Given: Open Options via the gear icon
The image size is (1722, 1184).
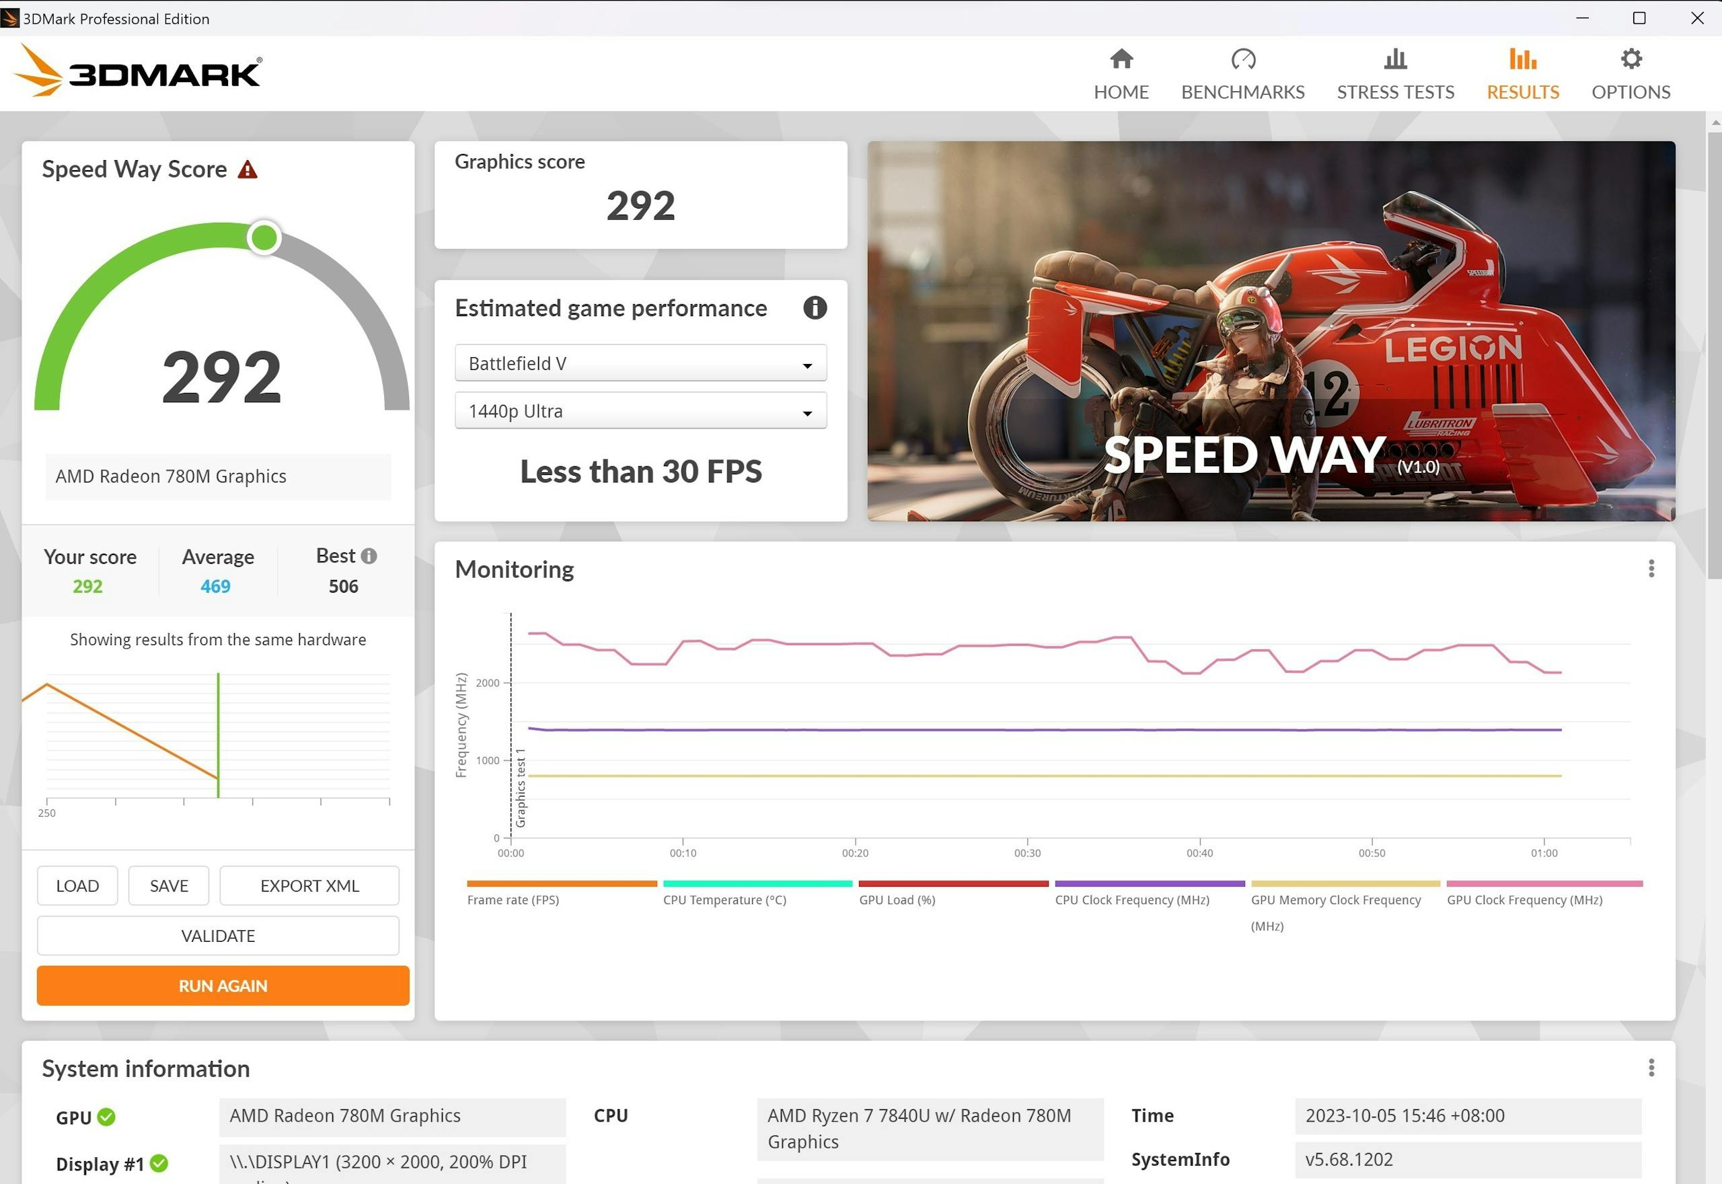Looking at the screenshot, I should coord(1631,59).
